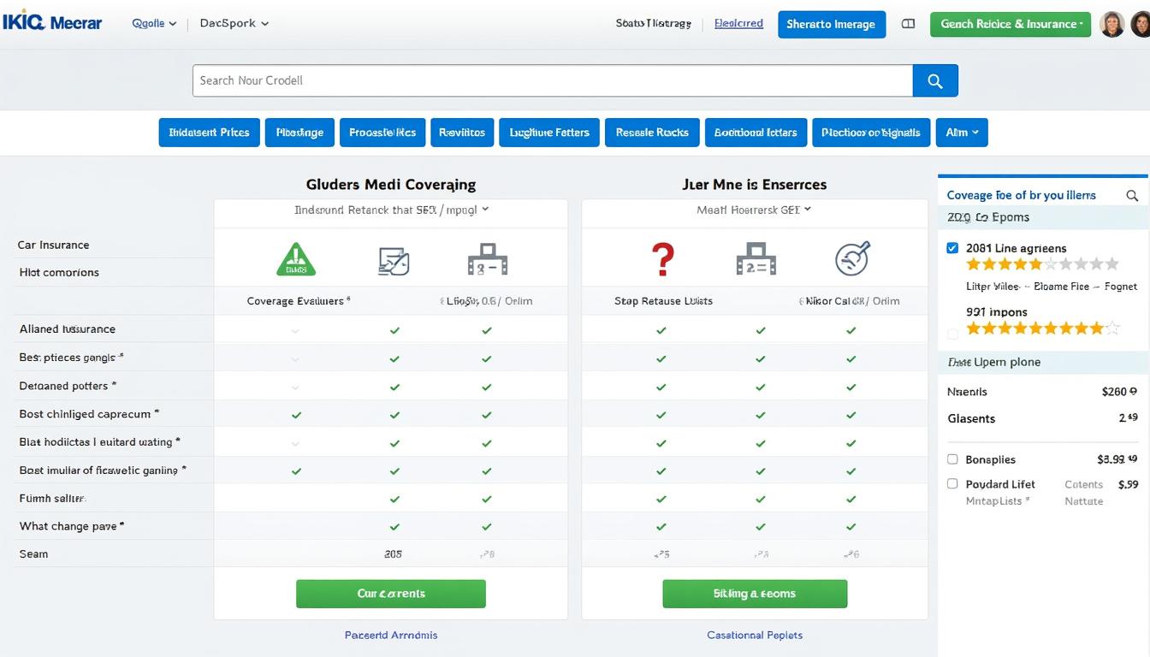
Task: Click the Stap Retause Lists column header
Action: point(663,301)
